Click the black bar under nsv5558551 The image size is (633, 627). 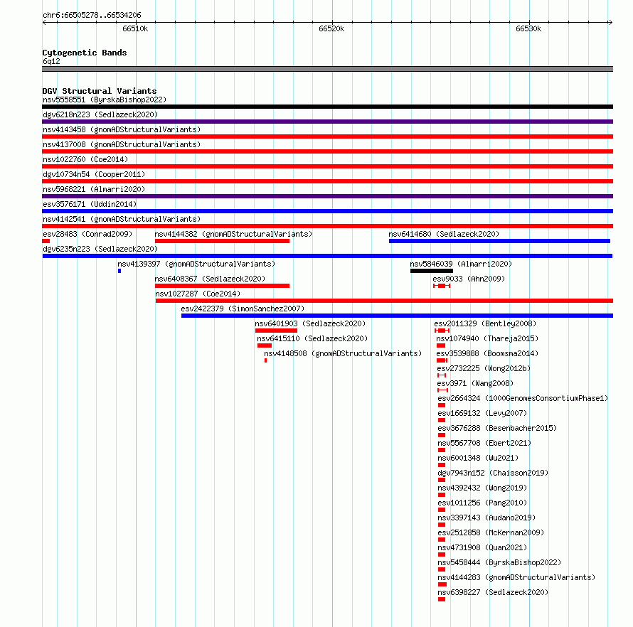327,107
